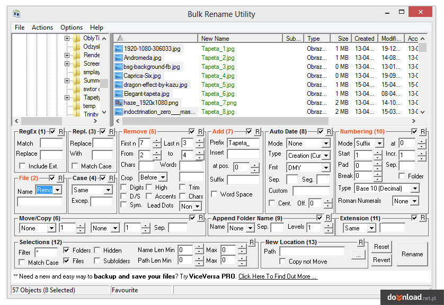The height and width of the screenshot is (305, 444).
Task: Click the Rename button
Action: (412, 254)
